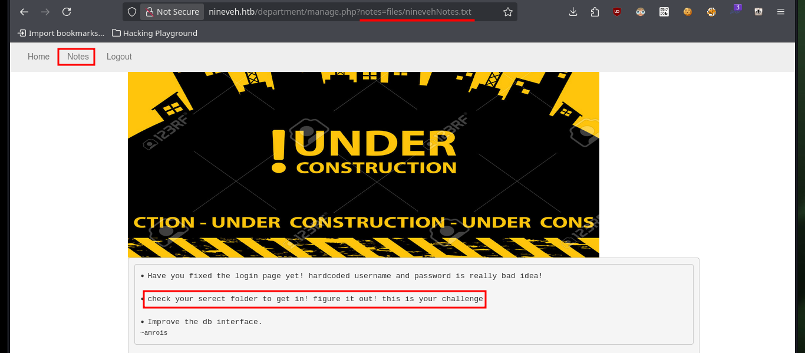This screenshot has height=353, width=805.
Task: Click the Logout link
Action: click(119, 57)
